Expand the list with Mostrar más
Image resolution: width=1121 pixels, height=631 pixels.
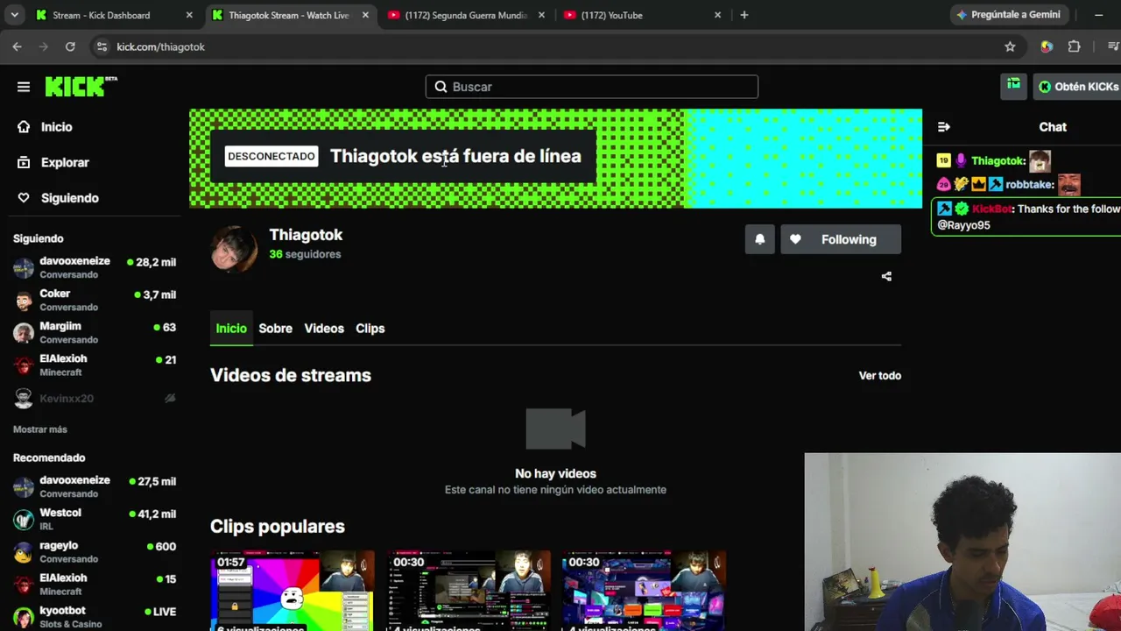40,429
